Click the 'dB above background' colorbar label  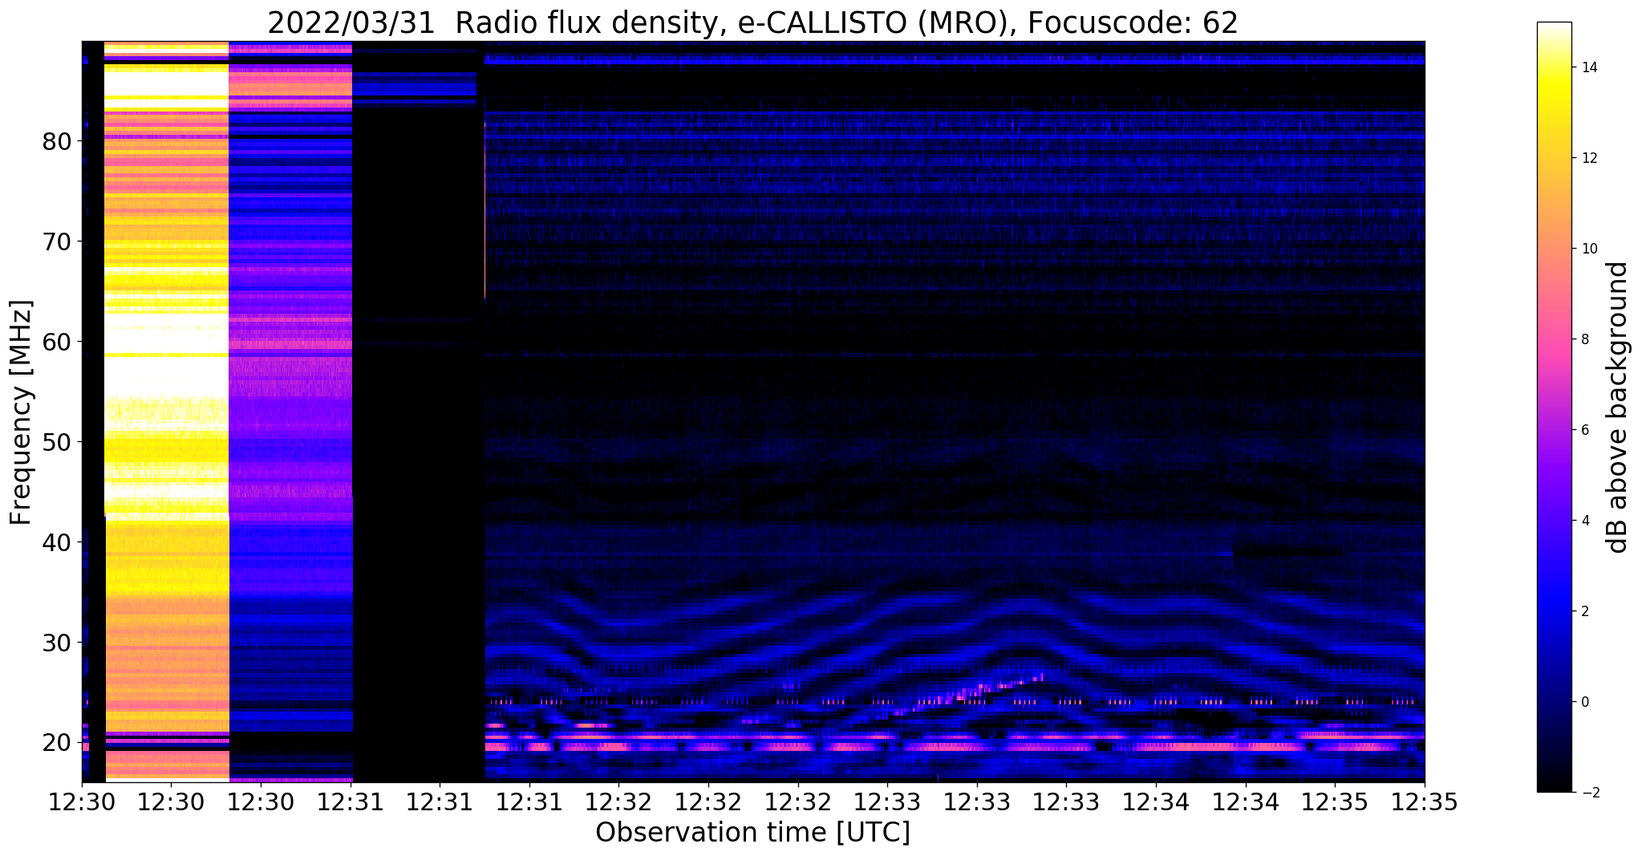1618,408
